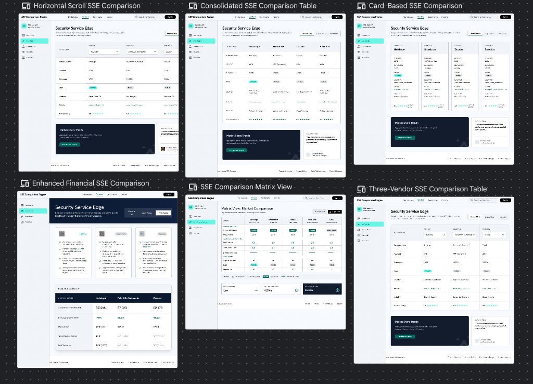This screenshot has width=533, height=384.
Task: Open cut-off Vendor 3 dropdown in Horizontal Scroll frame
Action: coord(171,51)
